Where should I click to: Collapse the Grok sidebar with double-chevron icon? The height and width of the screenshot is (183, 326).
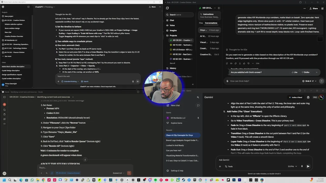coord(193,84)
